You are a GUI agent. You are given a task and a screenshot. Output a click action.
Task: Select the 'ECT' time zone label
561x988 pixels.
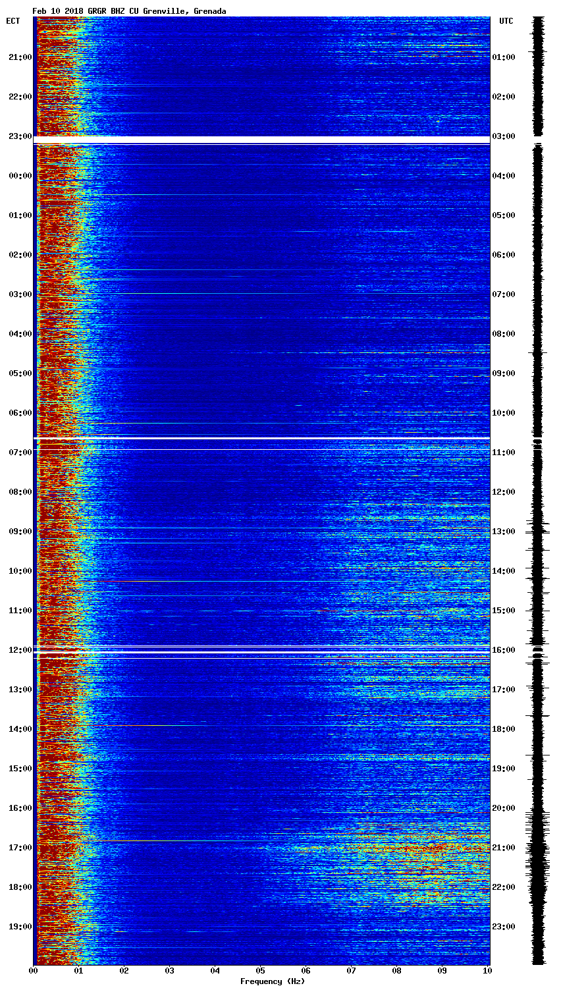tap(13, 21)
